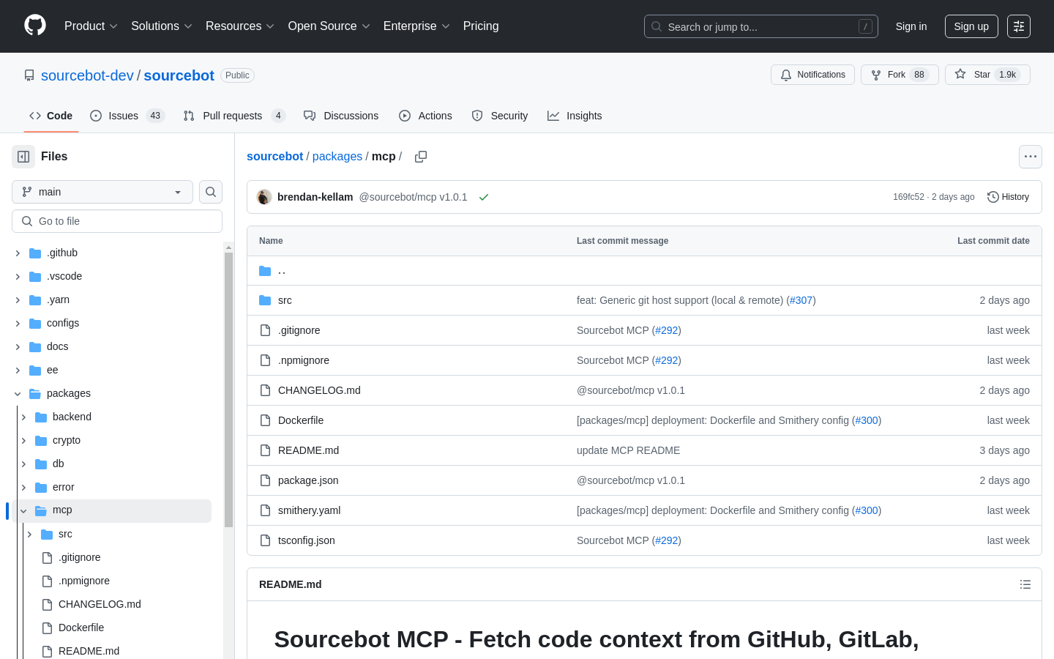This screenshot has width=1054, height=659.
Task: Collapse the mcp folder in sidebar
Action: click(x=23, y=510)
